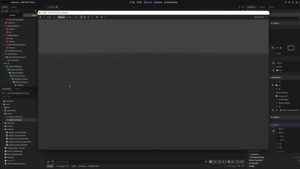The height and width of the screenshot is (169, 300).
Task: Open the Output bottom panel
Action: click(x=50, y=166)
